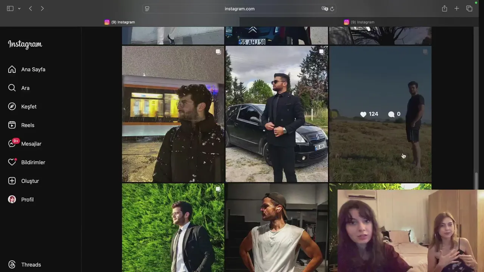Click the carousel icon on snowy photo
The height and width of the screenshot is (272, 484).
(x=218, y=52)
